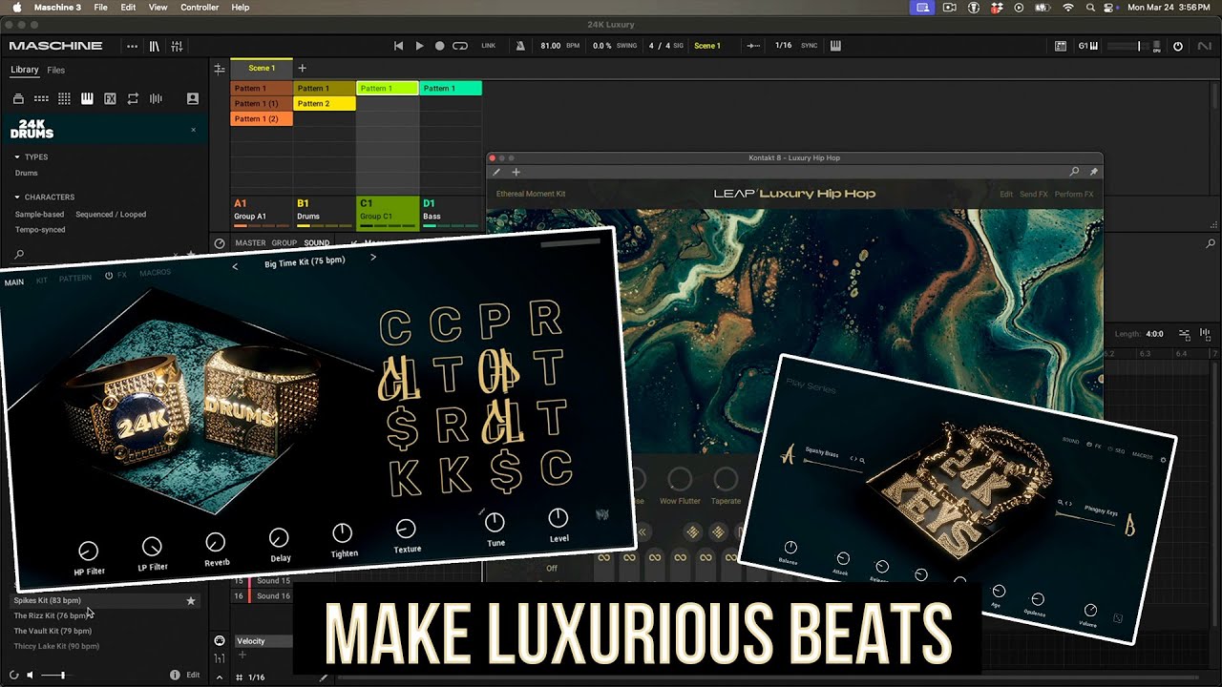
Task: Toggle the follow playhead arrow icon
Action: click(753, 46)
